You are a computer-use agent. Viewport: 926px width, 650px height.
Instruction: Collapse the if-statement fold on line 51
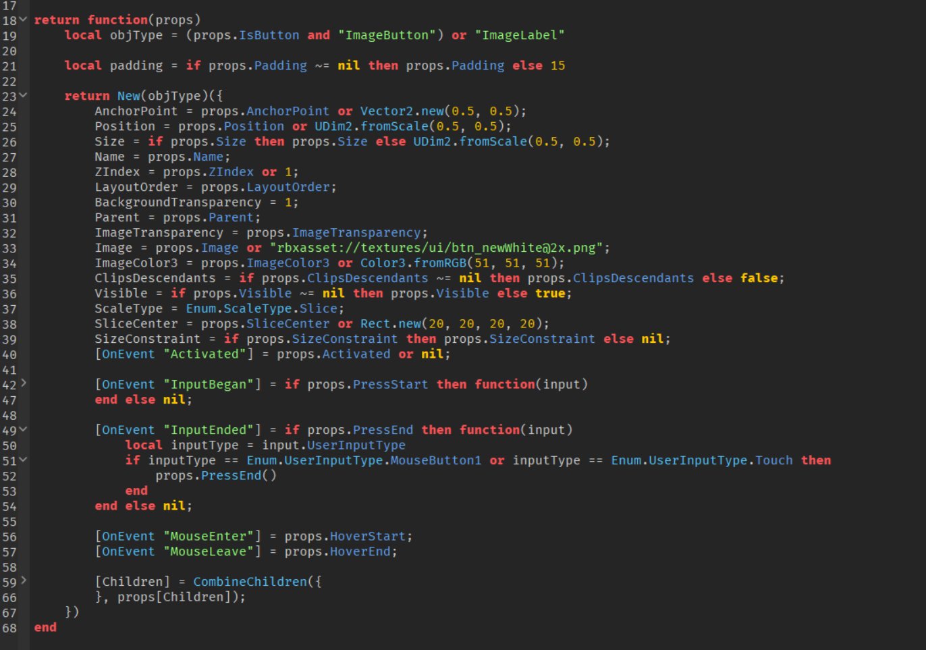[x=24, y=460]
